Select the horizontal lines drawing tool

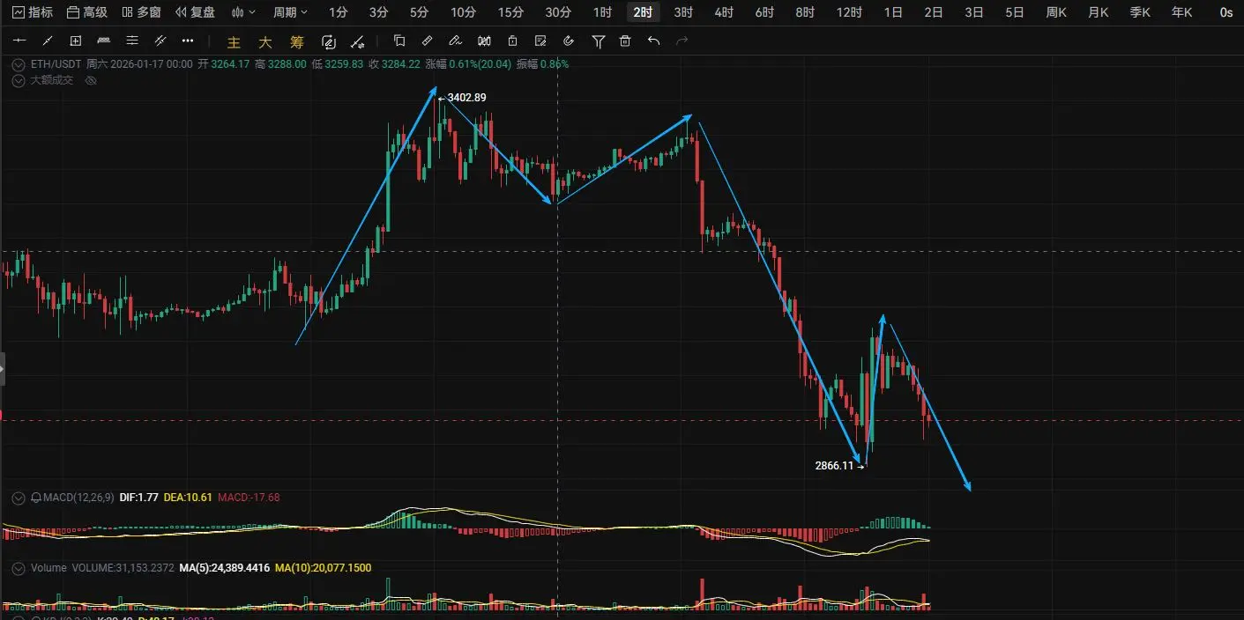coord(132,41)
